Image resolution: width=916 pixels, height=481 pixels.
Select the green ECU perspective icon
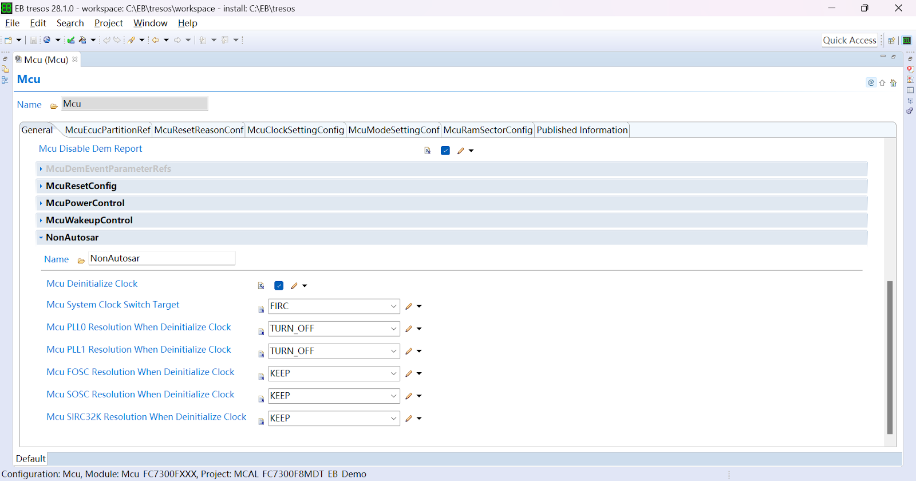(x=907, y=41)
